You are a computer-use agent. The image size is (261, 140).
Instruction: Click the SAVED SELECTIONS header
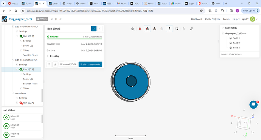pos(231,54)
